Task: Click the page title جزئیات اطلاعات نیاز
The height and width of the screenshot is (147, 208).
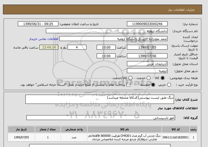Action: pos(181,10)
